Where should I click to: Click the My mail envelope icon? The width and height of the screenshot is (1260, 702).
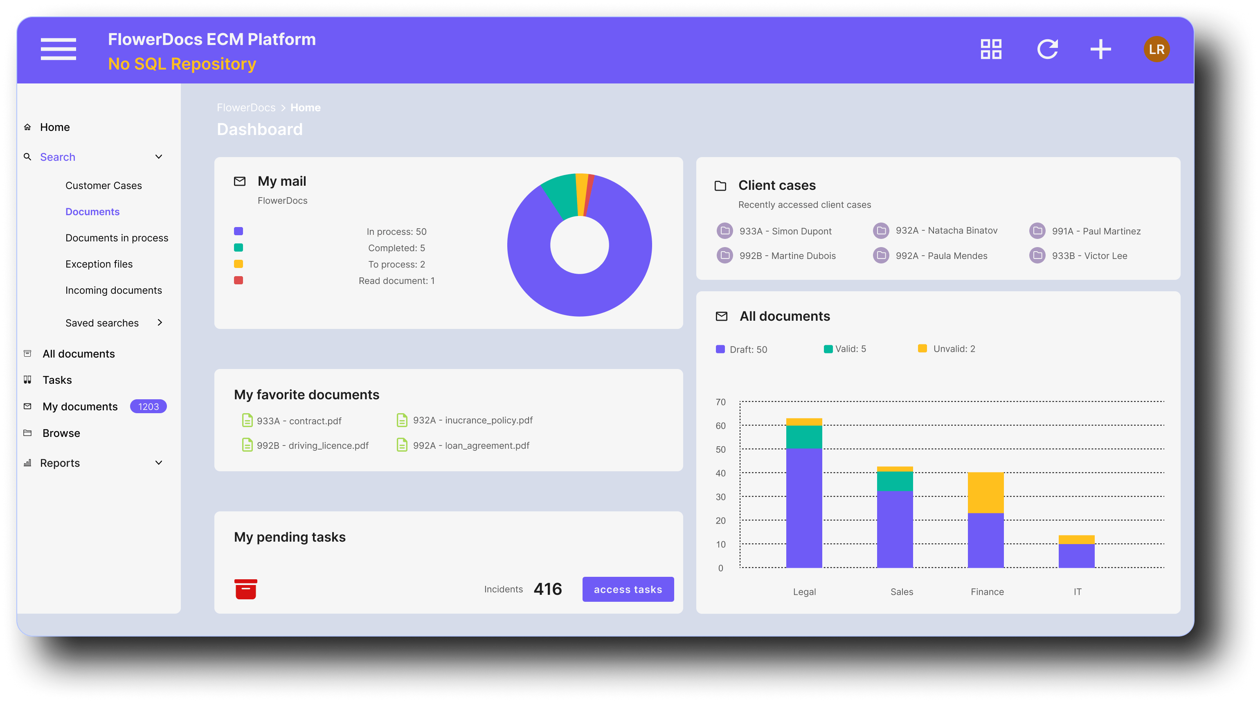point(240,180)
